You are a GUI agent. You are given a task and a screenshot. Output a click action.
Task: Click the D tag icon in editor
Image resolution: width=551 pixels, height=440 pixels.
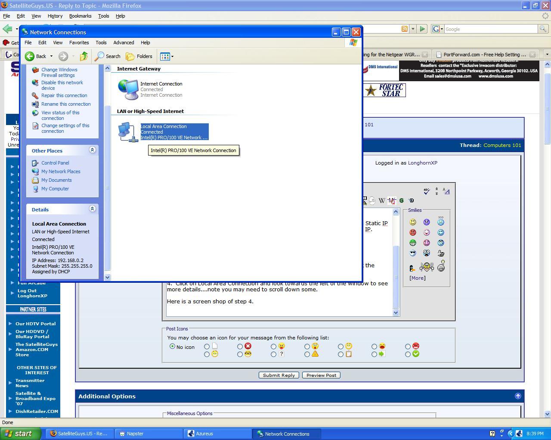click(x=411, y=201)
